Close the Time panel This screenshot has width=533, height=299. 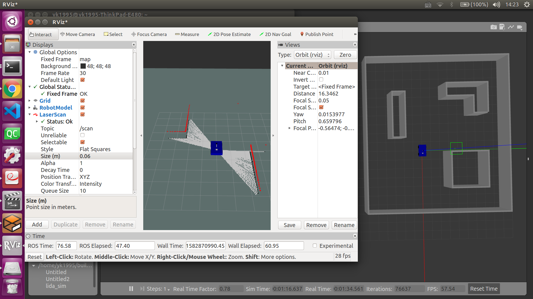355,236
